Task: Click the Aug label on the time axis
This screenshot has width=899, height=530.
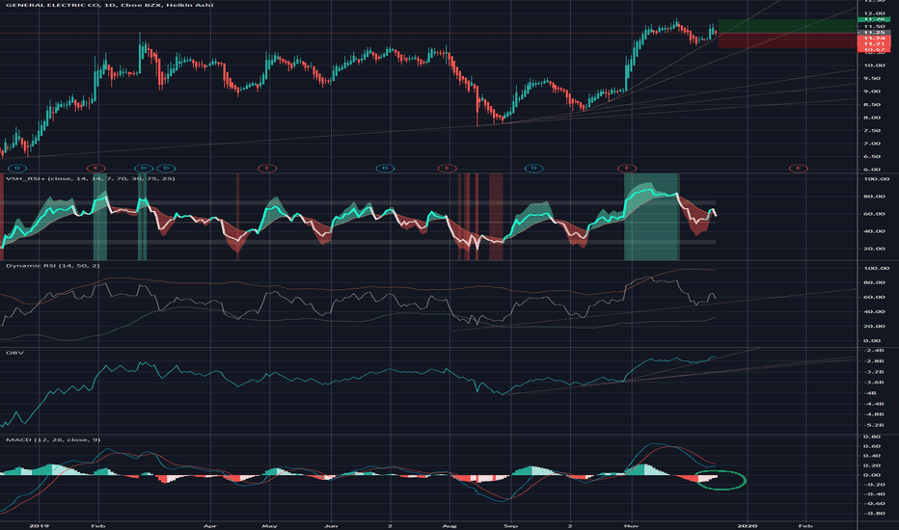Action: [449, 525]
